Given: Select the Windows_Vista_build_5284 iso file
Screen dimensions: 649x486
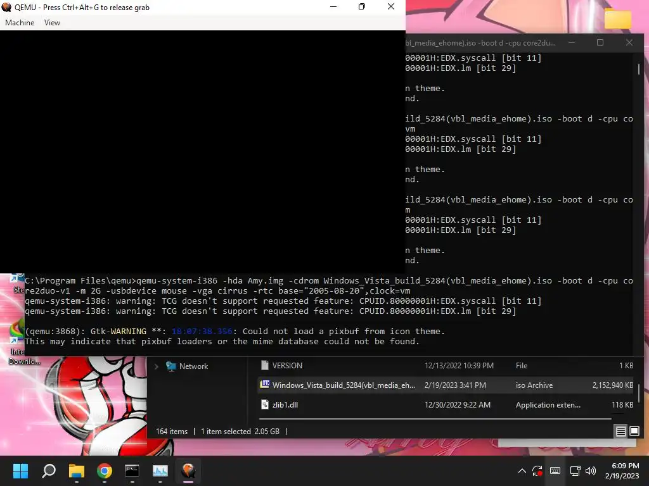Looking at the screenshot, I should pyautogui.click(x=446, y=385).
